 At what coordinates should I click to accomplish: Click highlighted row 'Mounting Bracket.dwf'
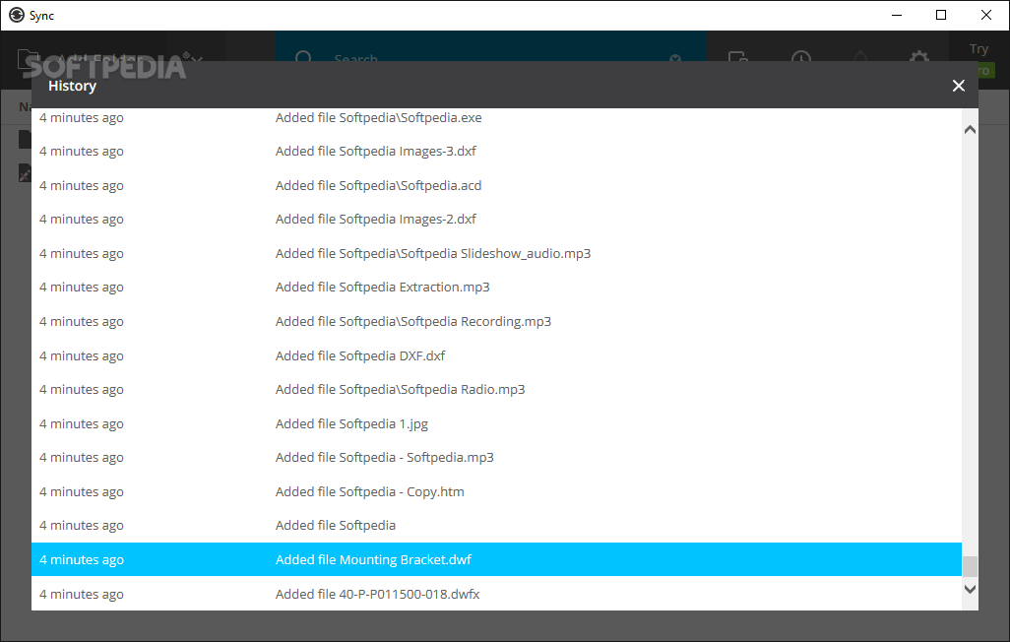(x=496, y=559)
